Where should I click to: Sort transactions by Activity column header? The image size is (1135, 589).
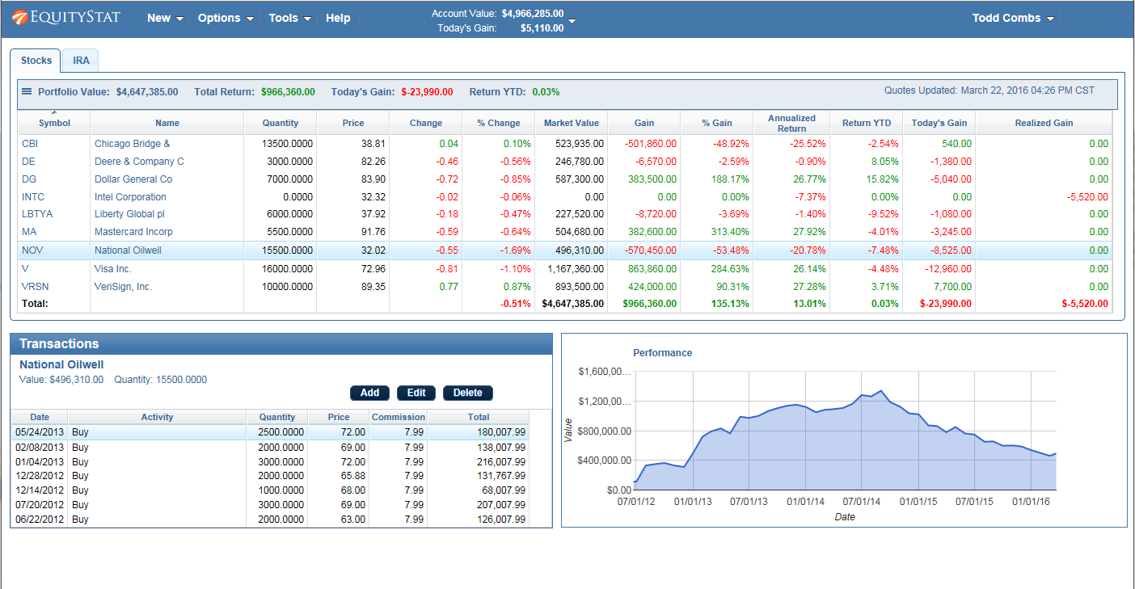[158, 417]
